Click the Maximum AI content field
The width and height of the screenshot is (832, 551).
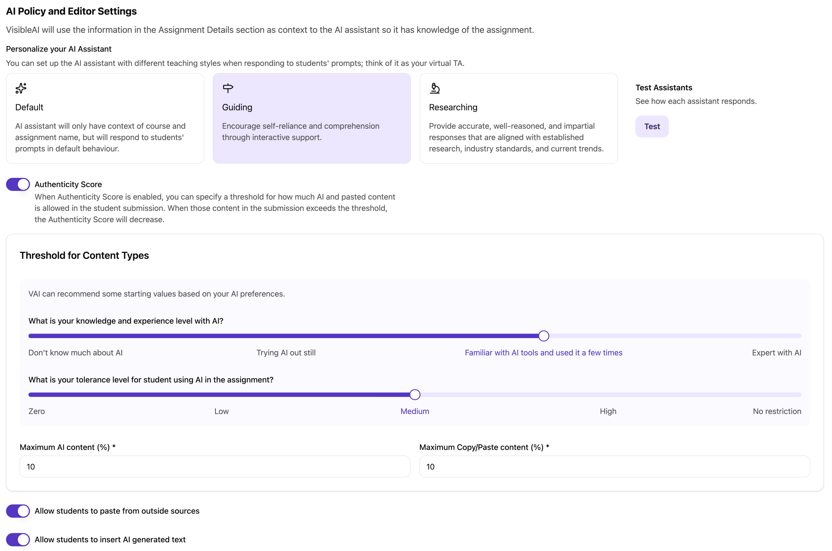click(214, 467)
